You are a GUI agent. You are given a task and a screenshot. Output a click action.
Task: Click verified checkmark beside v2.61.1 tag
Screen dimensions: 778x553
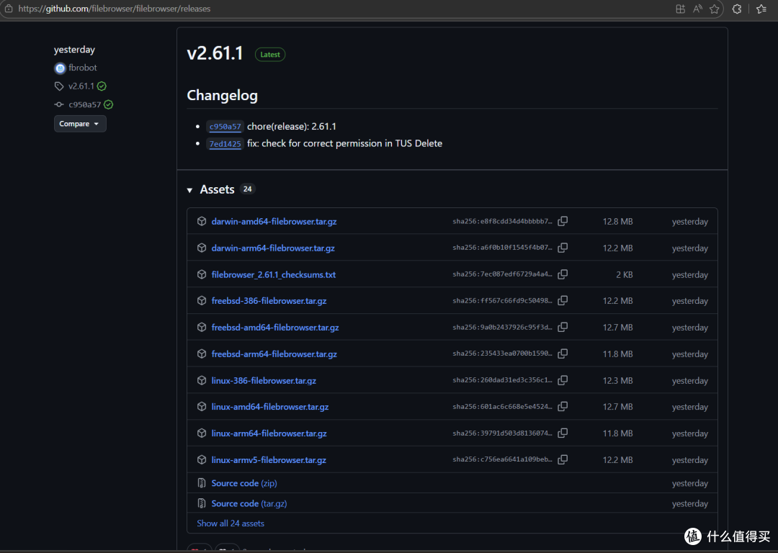coord(102,86)
